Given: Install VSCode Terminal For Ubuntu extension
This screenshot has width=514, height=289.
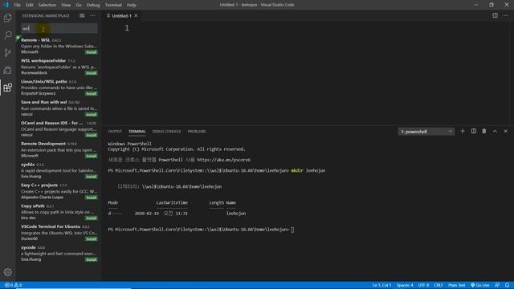Looking at the screenshot, I should point(91,239).
